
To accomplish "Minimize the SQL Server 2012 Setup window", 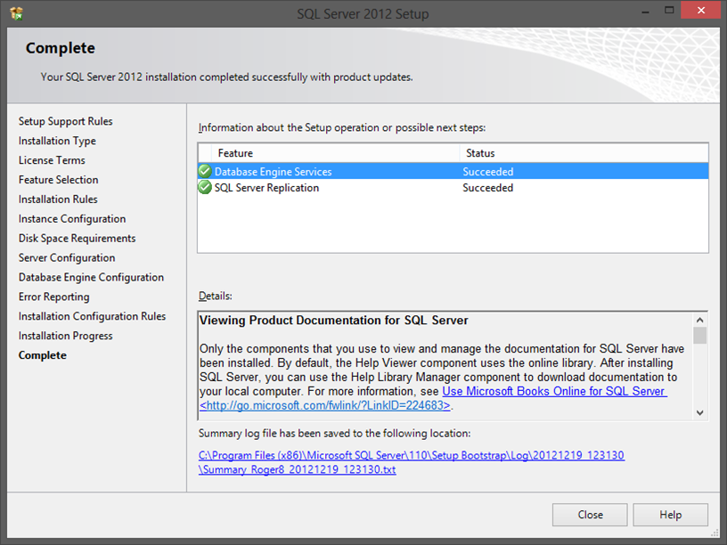I will [x=645, y=11].
